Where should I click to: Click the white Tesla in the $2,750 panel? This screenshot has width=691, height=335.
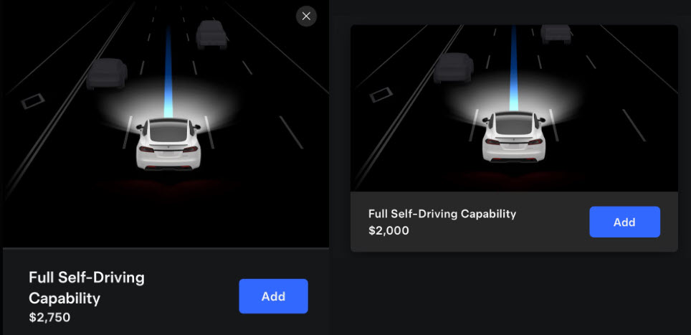point(168,143)
